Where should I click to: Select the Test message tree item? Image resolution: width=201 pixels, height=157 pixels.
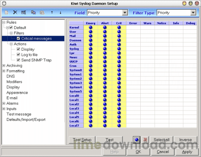pyautogui.click(x=19, y=114)
